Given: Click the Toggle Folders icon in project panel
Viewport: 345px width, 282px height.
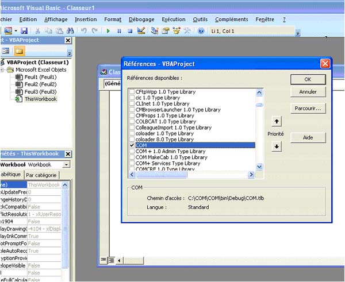Looking at the screenshot, I should coord(20,51).
